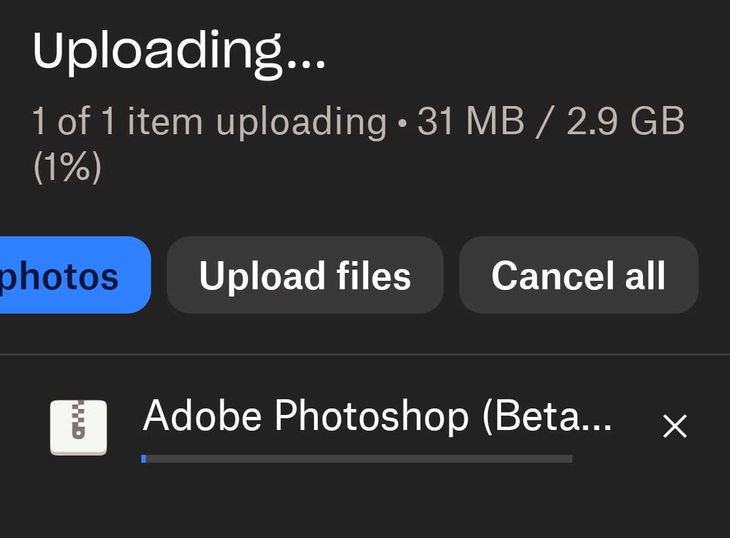This screenshot has width=730, height=538.
Task: Add more files via Upload files
Action: point(305,276)
